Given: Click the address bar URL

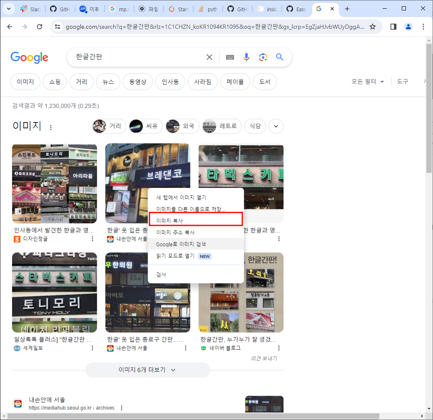Looking at the screenshot, I should coord(215,27).
